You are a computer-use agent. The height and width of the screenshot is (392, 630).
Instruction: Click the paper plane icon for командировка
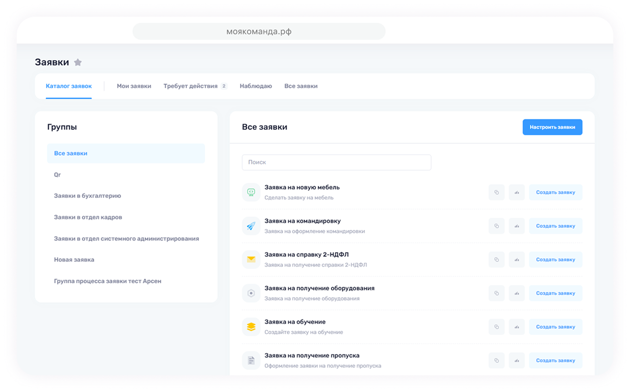pyautogui.click(x=251, y=226)
